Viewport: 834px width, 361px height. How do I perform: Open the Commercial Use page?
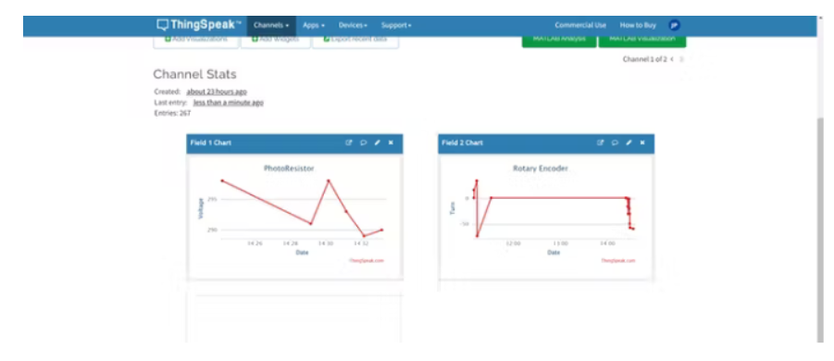tap(580, 26)
